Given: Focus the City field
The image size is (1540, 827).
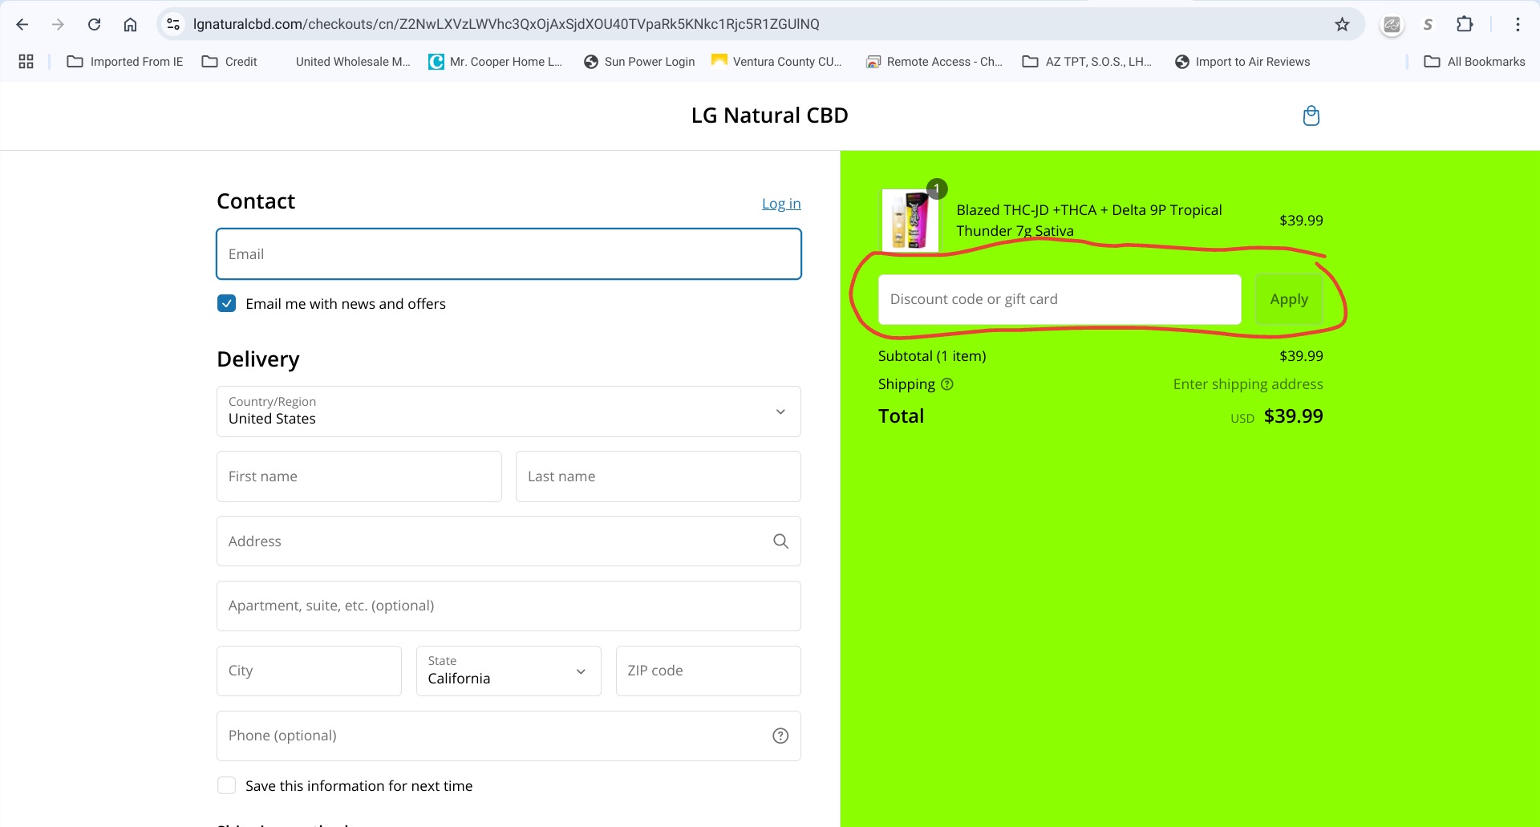Looking at the screenshot, I should [309, 671].
